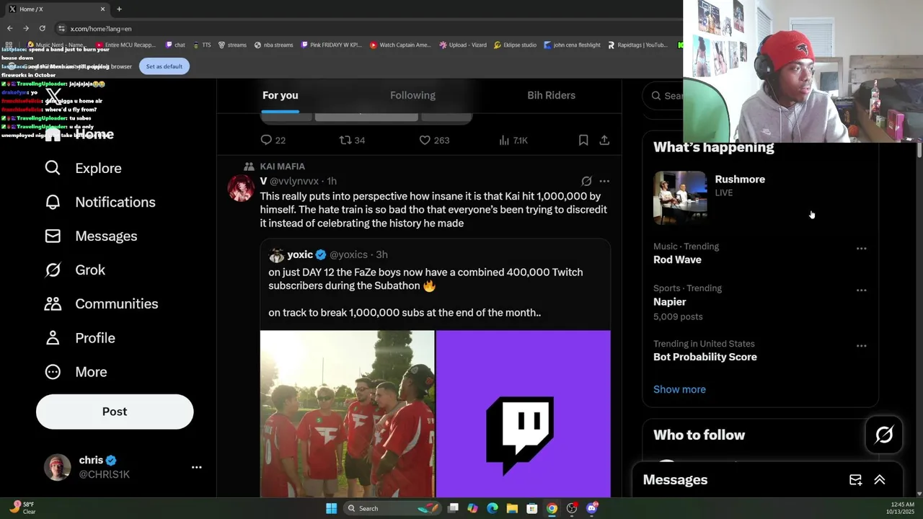
Task: Open Napier trending topic
Action: pyautogui.click(x=670, y=301)
